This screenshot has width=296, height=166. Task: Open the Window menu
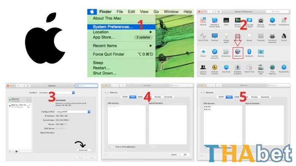[171, 12]
